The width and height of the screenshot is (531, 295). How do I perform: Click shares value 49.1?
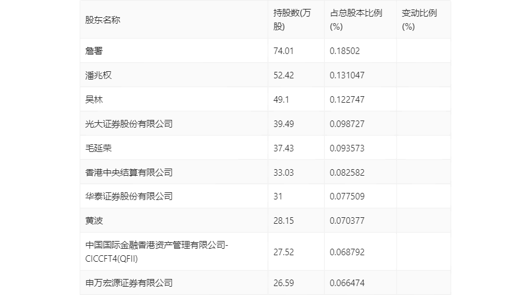281,100
